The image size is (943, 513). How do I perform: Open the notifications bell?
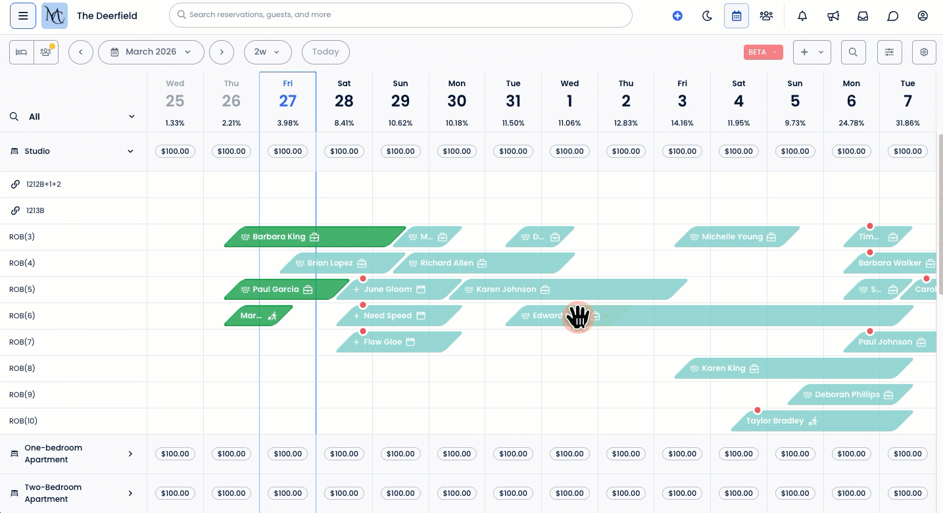pyautogui.click(x=802, y=16)
